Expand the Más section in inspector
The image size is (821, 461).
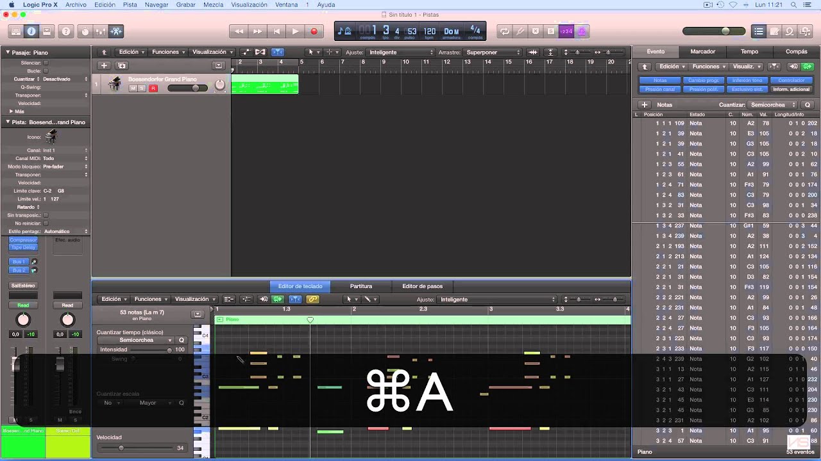click(10, 111)
